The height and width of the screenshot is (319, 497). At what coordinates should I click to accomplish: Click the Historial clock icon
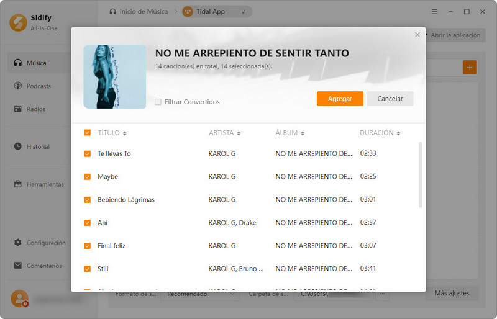(18, 146)
